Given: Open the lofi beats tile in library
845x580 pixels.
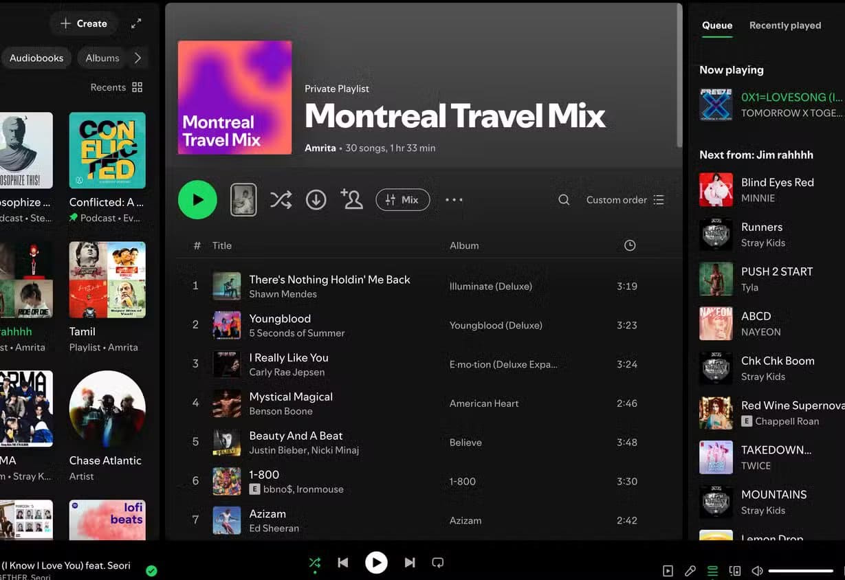Looking at the screenshot, I should click(x=107, y=520).
